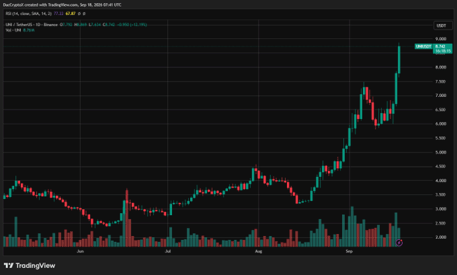Click the 3.500 price axis label
457x275 pixels.
[441, 195]
